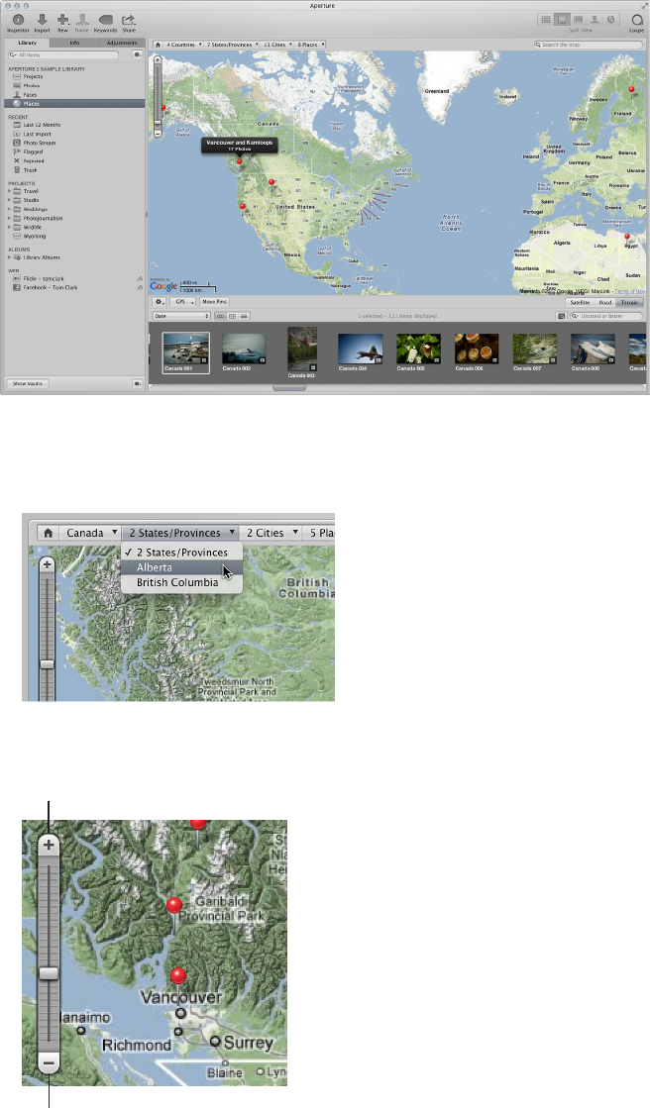650x1108 pixels.
Task: Open the Loupe tool
Action: [636, 23]
